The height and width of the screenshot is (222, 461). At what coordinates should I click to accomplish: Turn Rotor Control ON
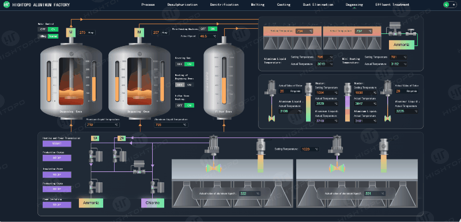click(x=53, y=29)
